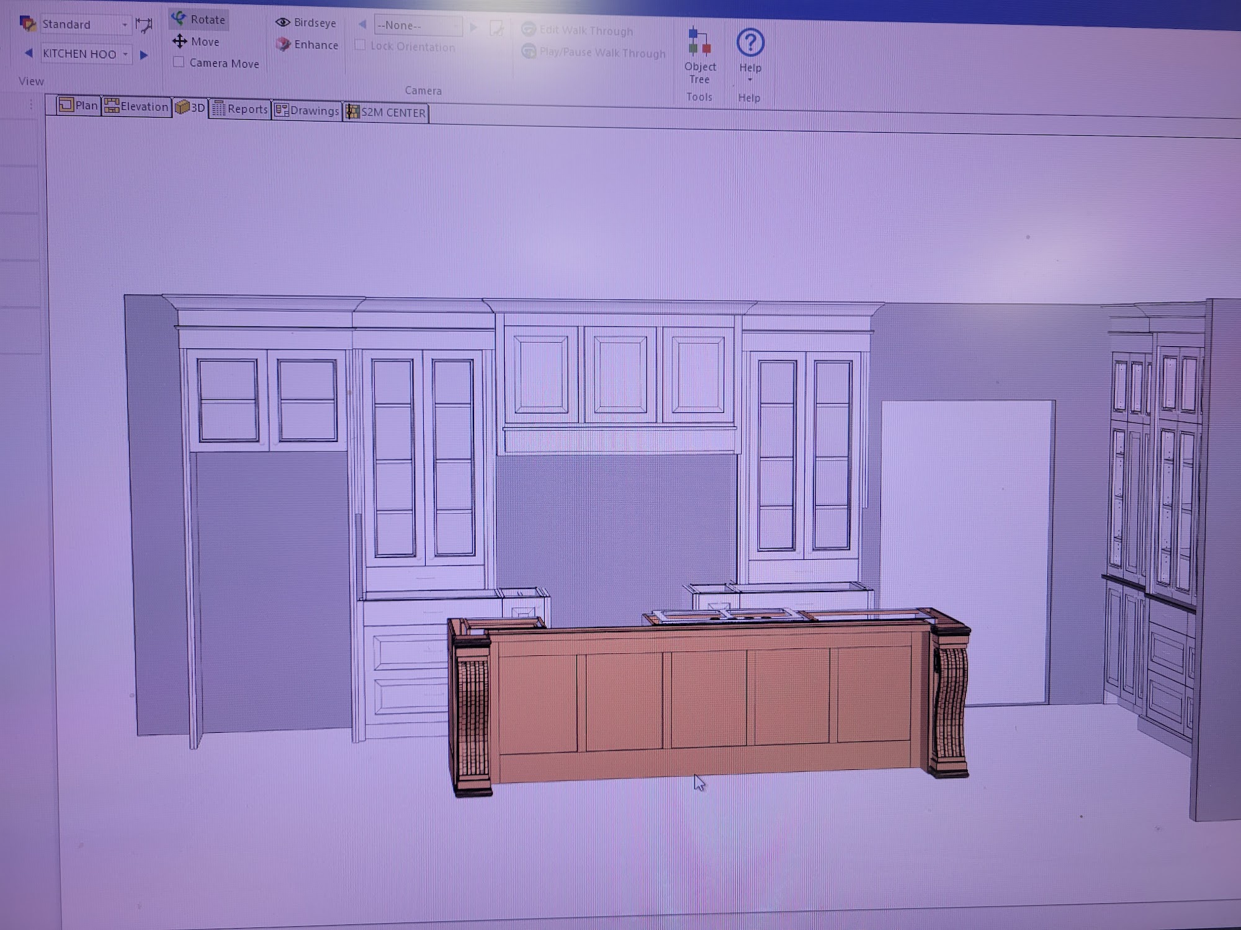Click the Help question mark icon
Image resolution: width=1241 pixels, height=930 pixels.
(750, 43)
